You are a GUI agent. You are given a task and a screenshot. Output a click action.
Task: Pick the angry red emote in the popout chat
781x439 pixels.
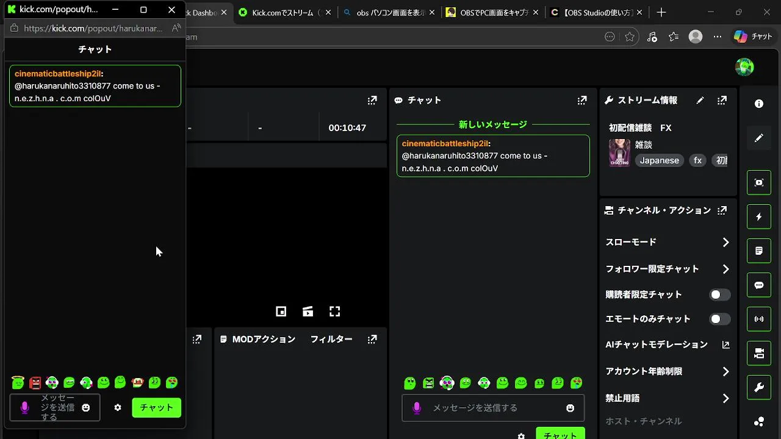(x=35, y=383)
